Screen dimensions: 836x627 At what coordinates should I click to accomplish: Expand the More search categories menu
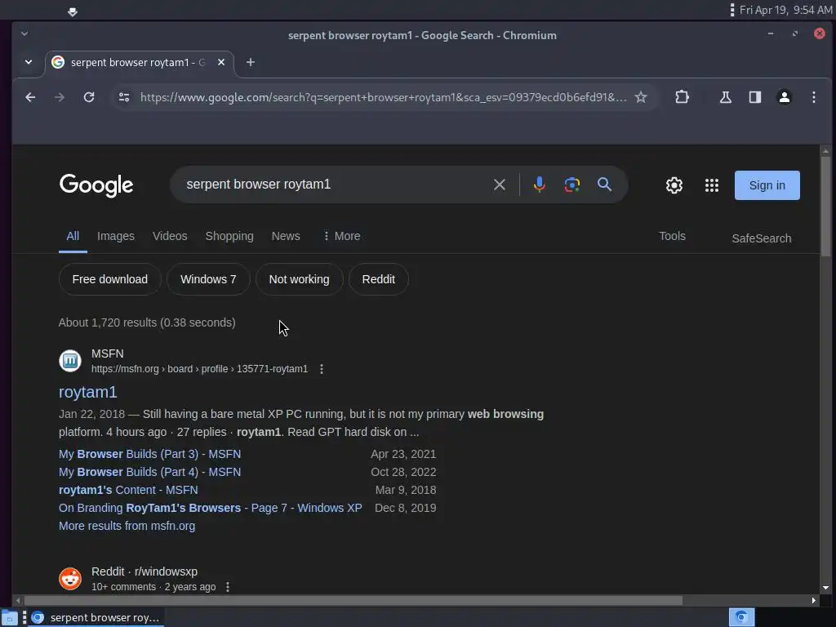click(342, 236)
